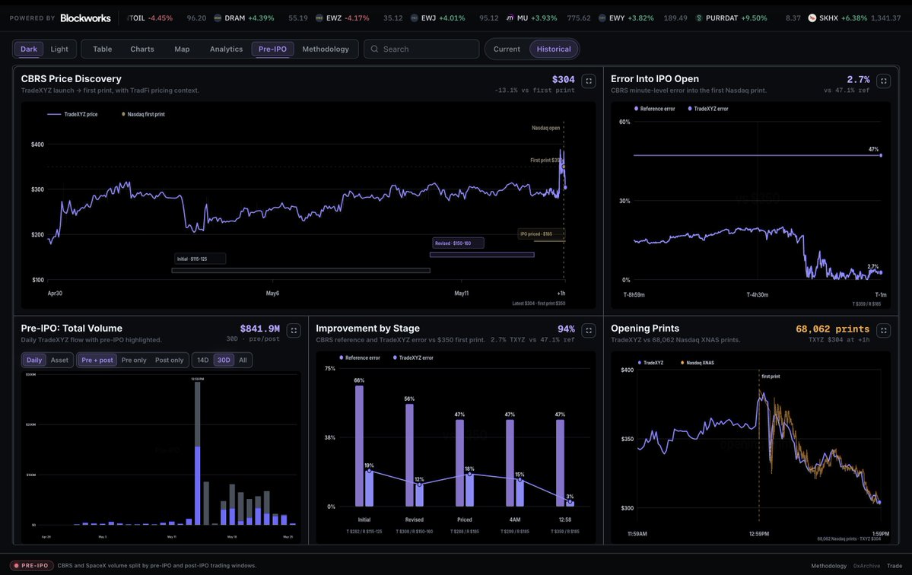Choose the 30D volume range
This screenshot has height=575, width=912.
[x=224, y=360]
